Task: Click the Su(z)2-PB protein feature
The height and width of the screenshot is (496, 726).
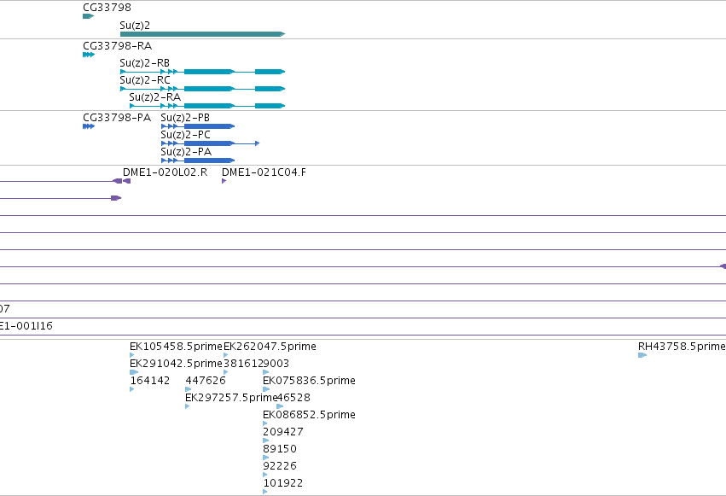Action: click(x=198, y=126)
